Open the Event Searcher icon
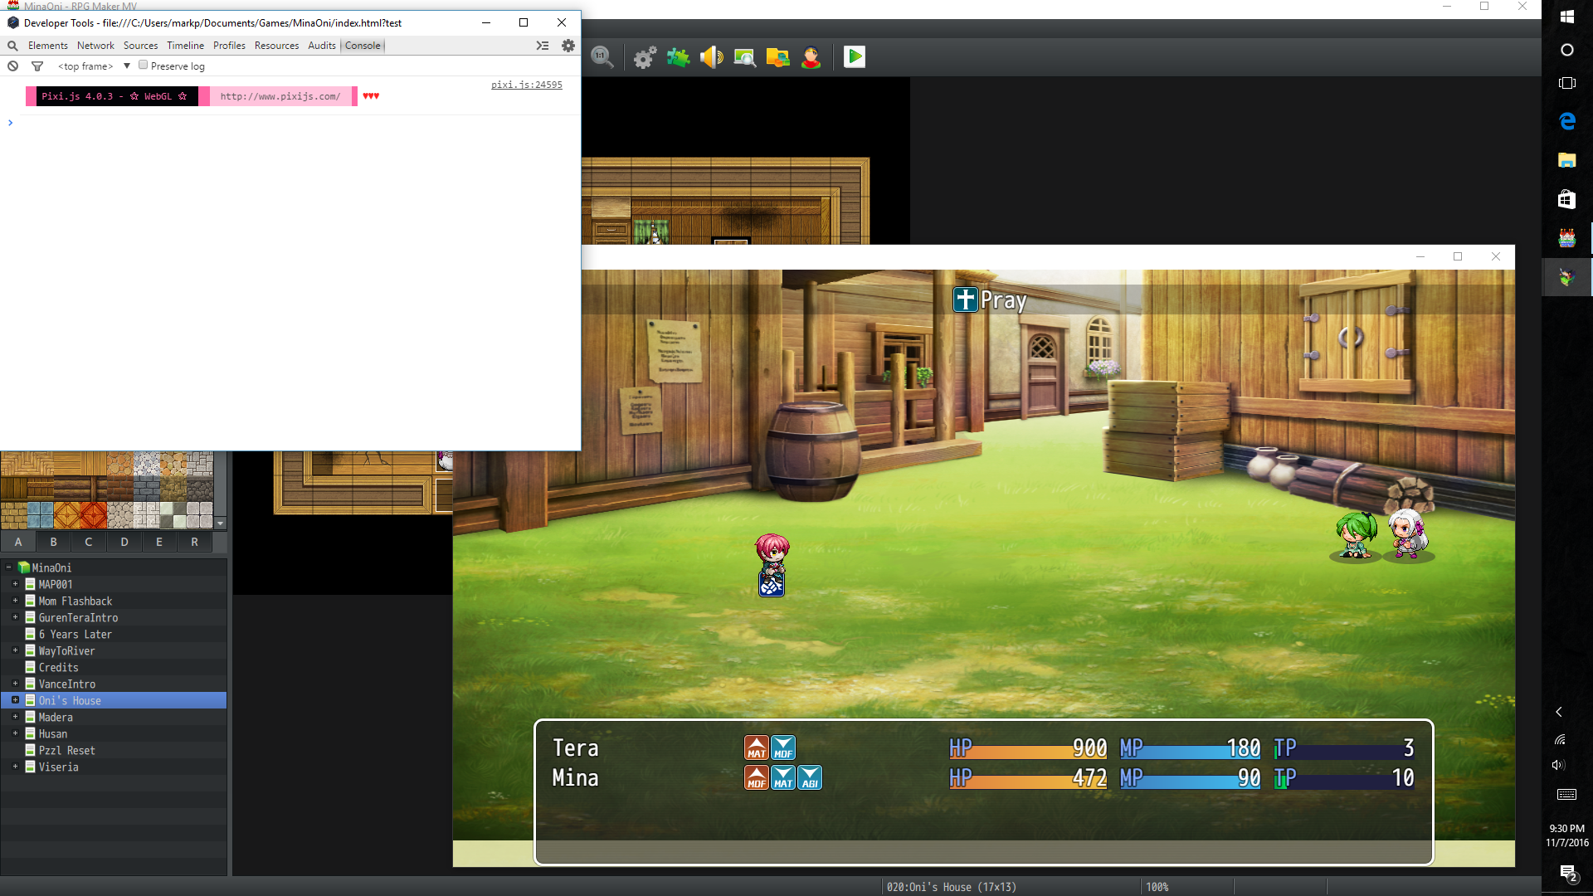1593x896 pixels. click(x=745, y=57)
